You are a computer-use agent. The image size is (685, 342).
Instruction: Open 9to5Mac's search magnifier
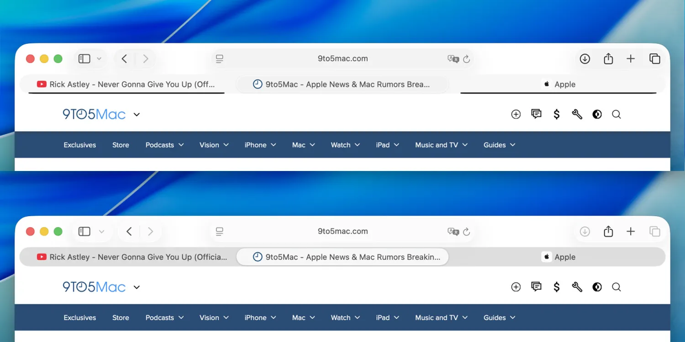click(616, 114)
